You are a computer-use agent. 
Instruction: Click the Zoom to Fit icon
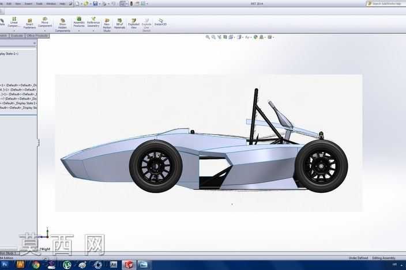(208, 37)
